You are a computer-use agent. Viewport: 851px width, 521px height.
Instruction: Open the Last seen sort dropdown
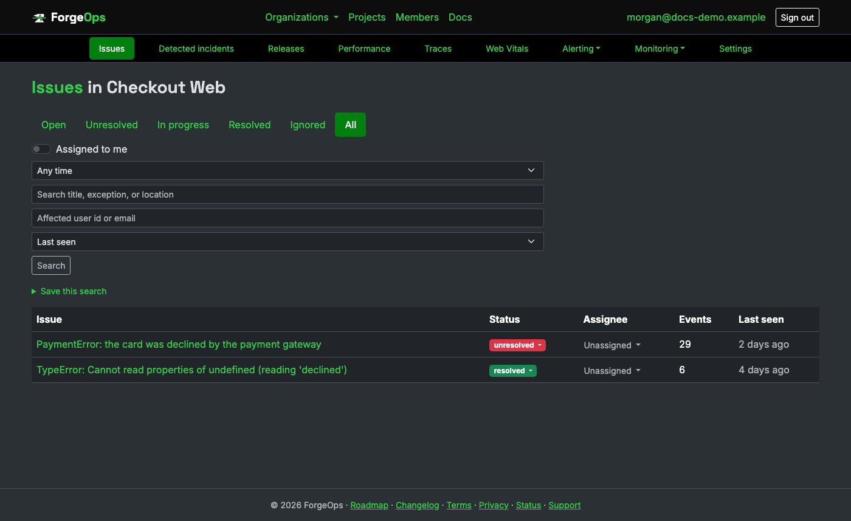[288, 242]
